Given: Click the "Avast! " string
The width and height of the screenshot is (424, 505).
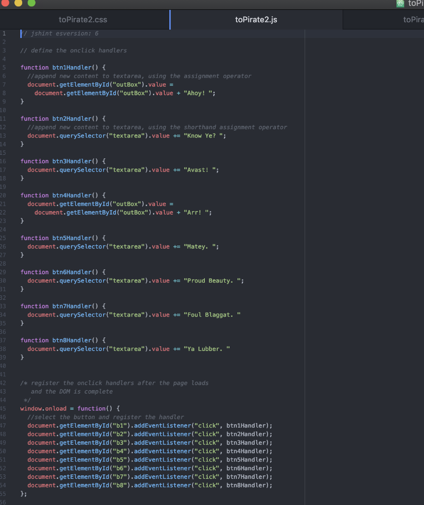Looking at the screenshot, I should pos(199,170).
